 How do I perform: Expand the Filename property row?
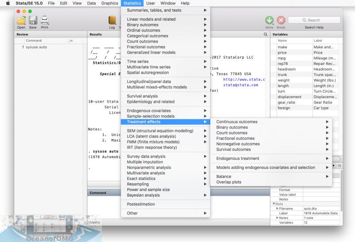click(277, 208)
